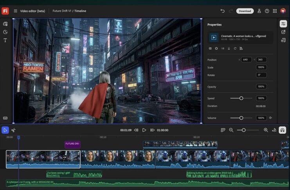The width and height of the screenshot is (290, 190).
Task: Click the Download button
Action: (245, 11)
